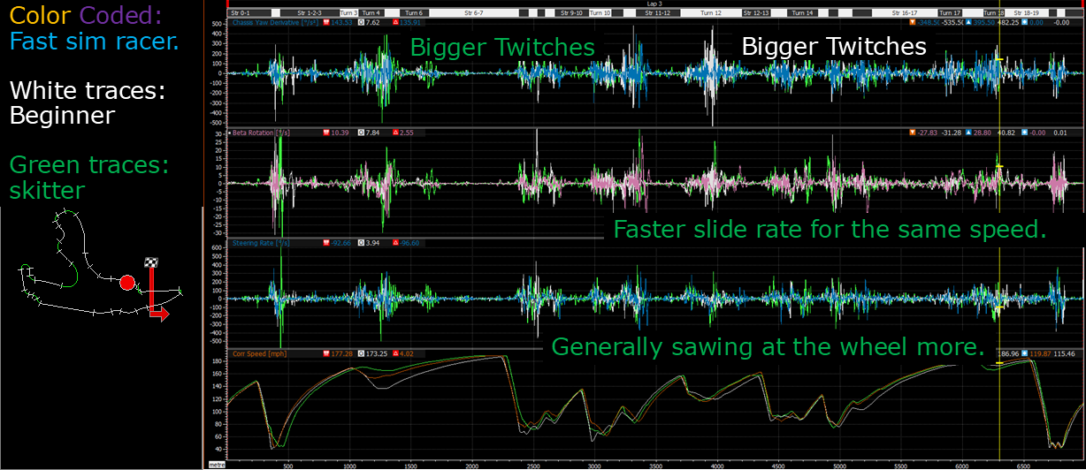The image size is (1086, 470).
Task: Jump to the Turn 14 section
Action: (x=802, y=13)
